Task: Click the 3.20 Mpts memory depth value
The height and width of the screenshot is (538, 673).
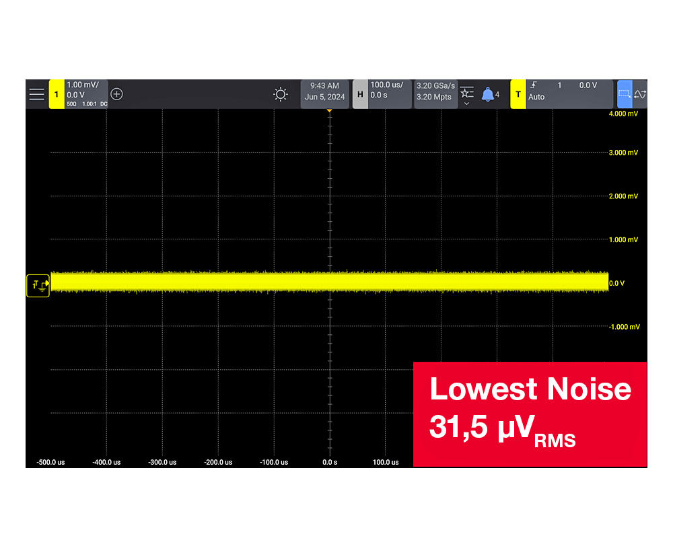Action: pos(434,97)
